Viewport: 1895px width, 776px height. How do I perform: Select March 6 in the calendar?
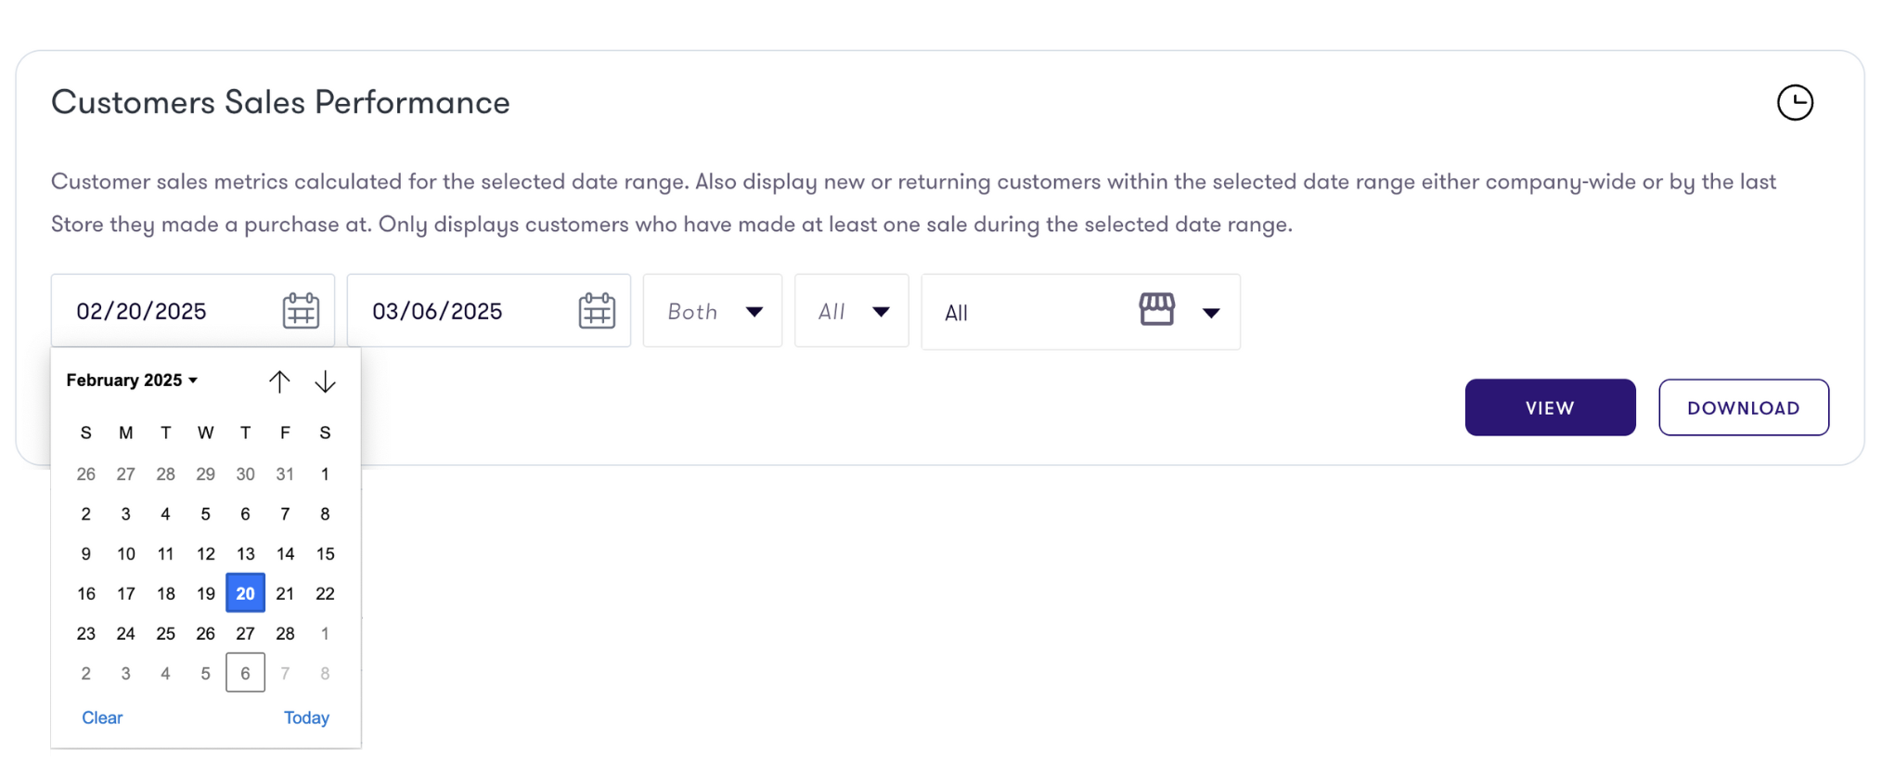[x=245, y=674]
